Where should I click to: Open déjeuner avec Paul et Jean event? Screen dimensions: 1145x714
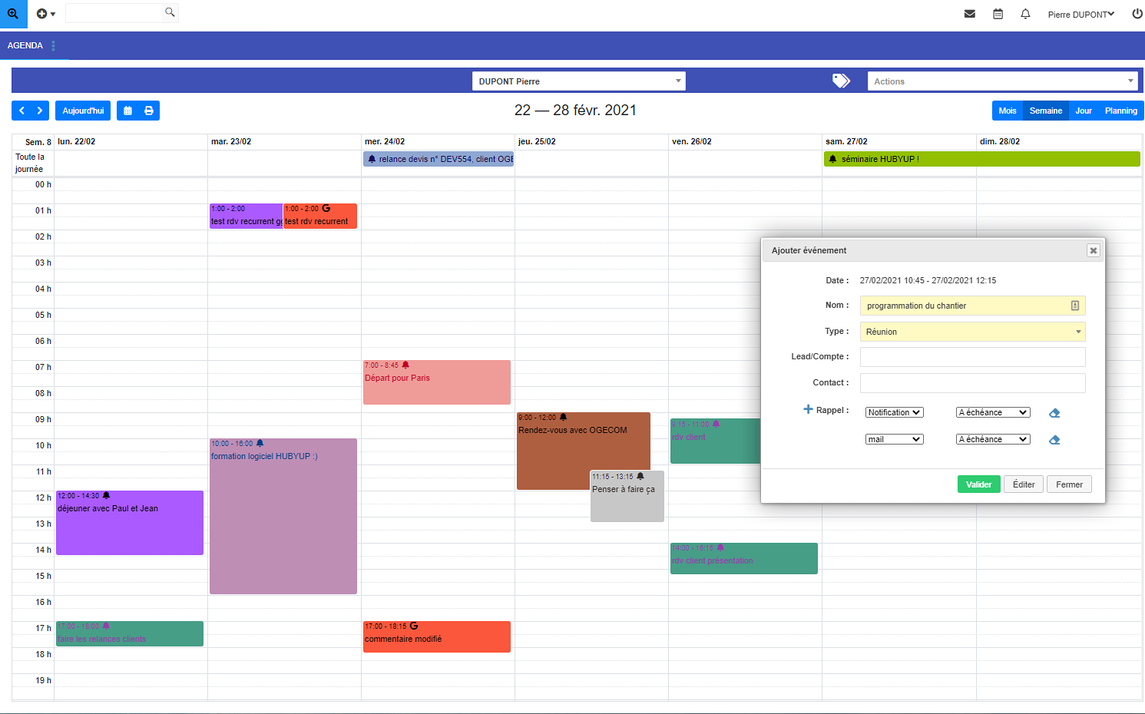[x=130, y=523]
